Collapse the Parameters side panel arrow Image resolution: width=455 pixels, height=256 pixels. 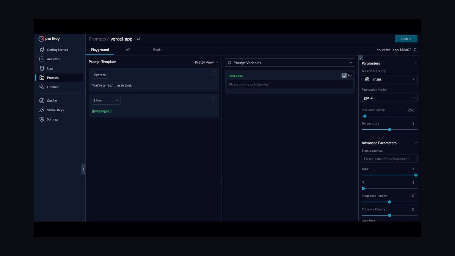(x=361, y=58)
